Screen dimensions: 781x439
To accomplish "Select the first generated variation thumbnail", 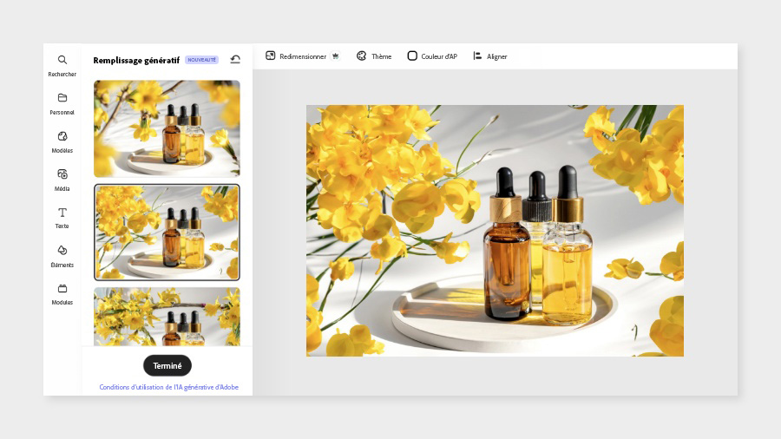I will (x=167, y=128).
